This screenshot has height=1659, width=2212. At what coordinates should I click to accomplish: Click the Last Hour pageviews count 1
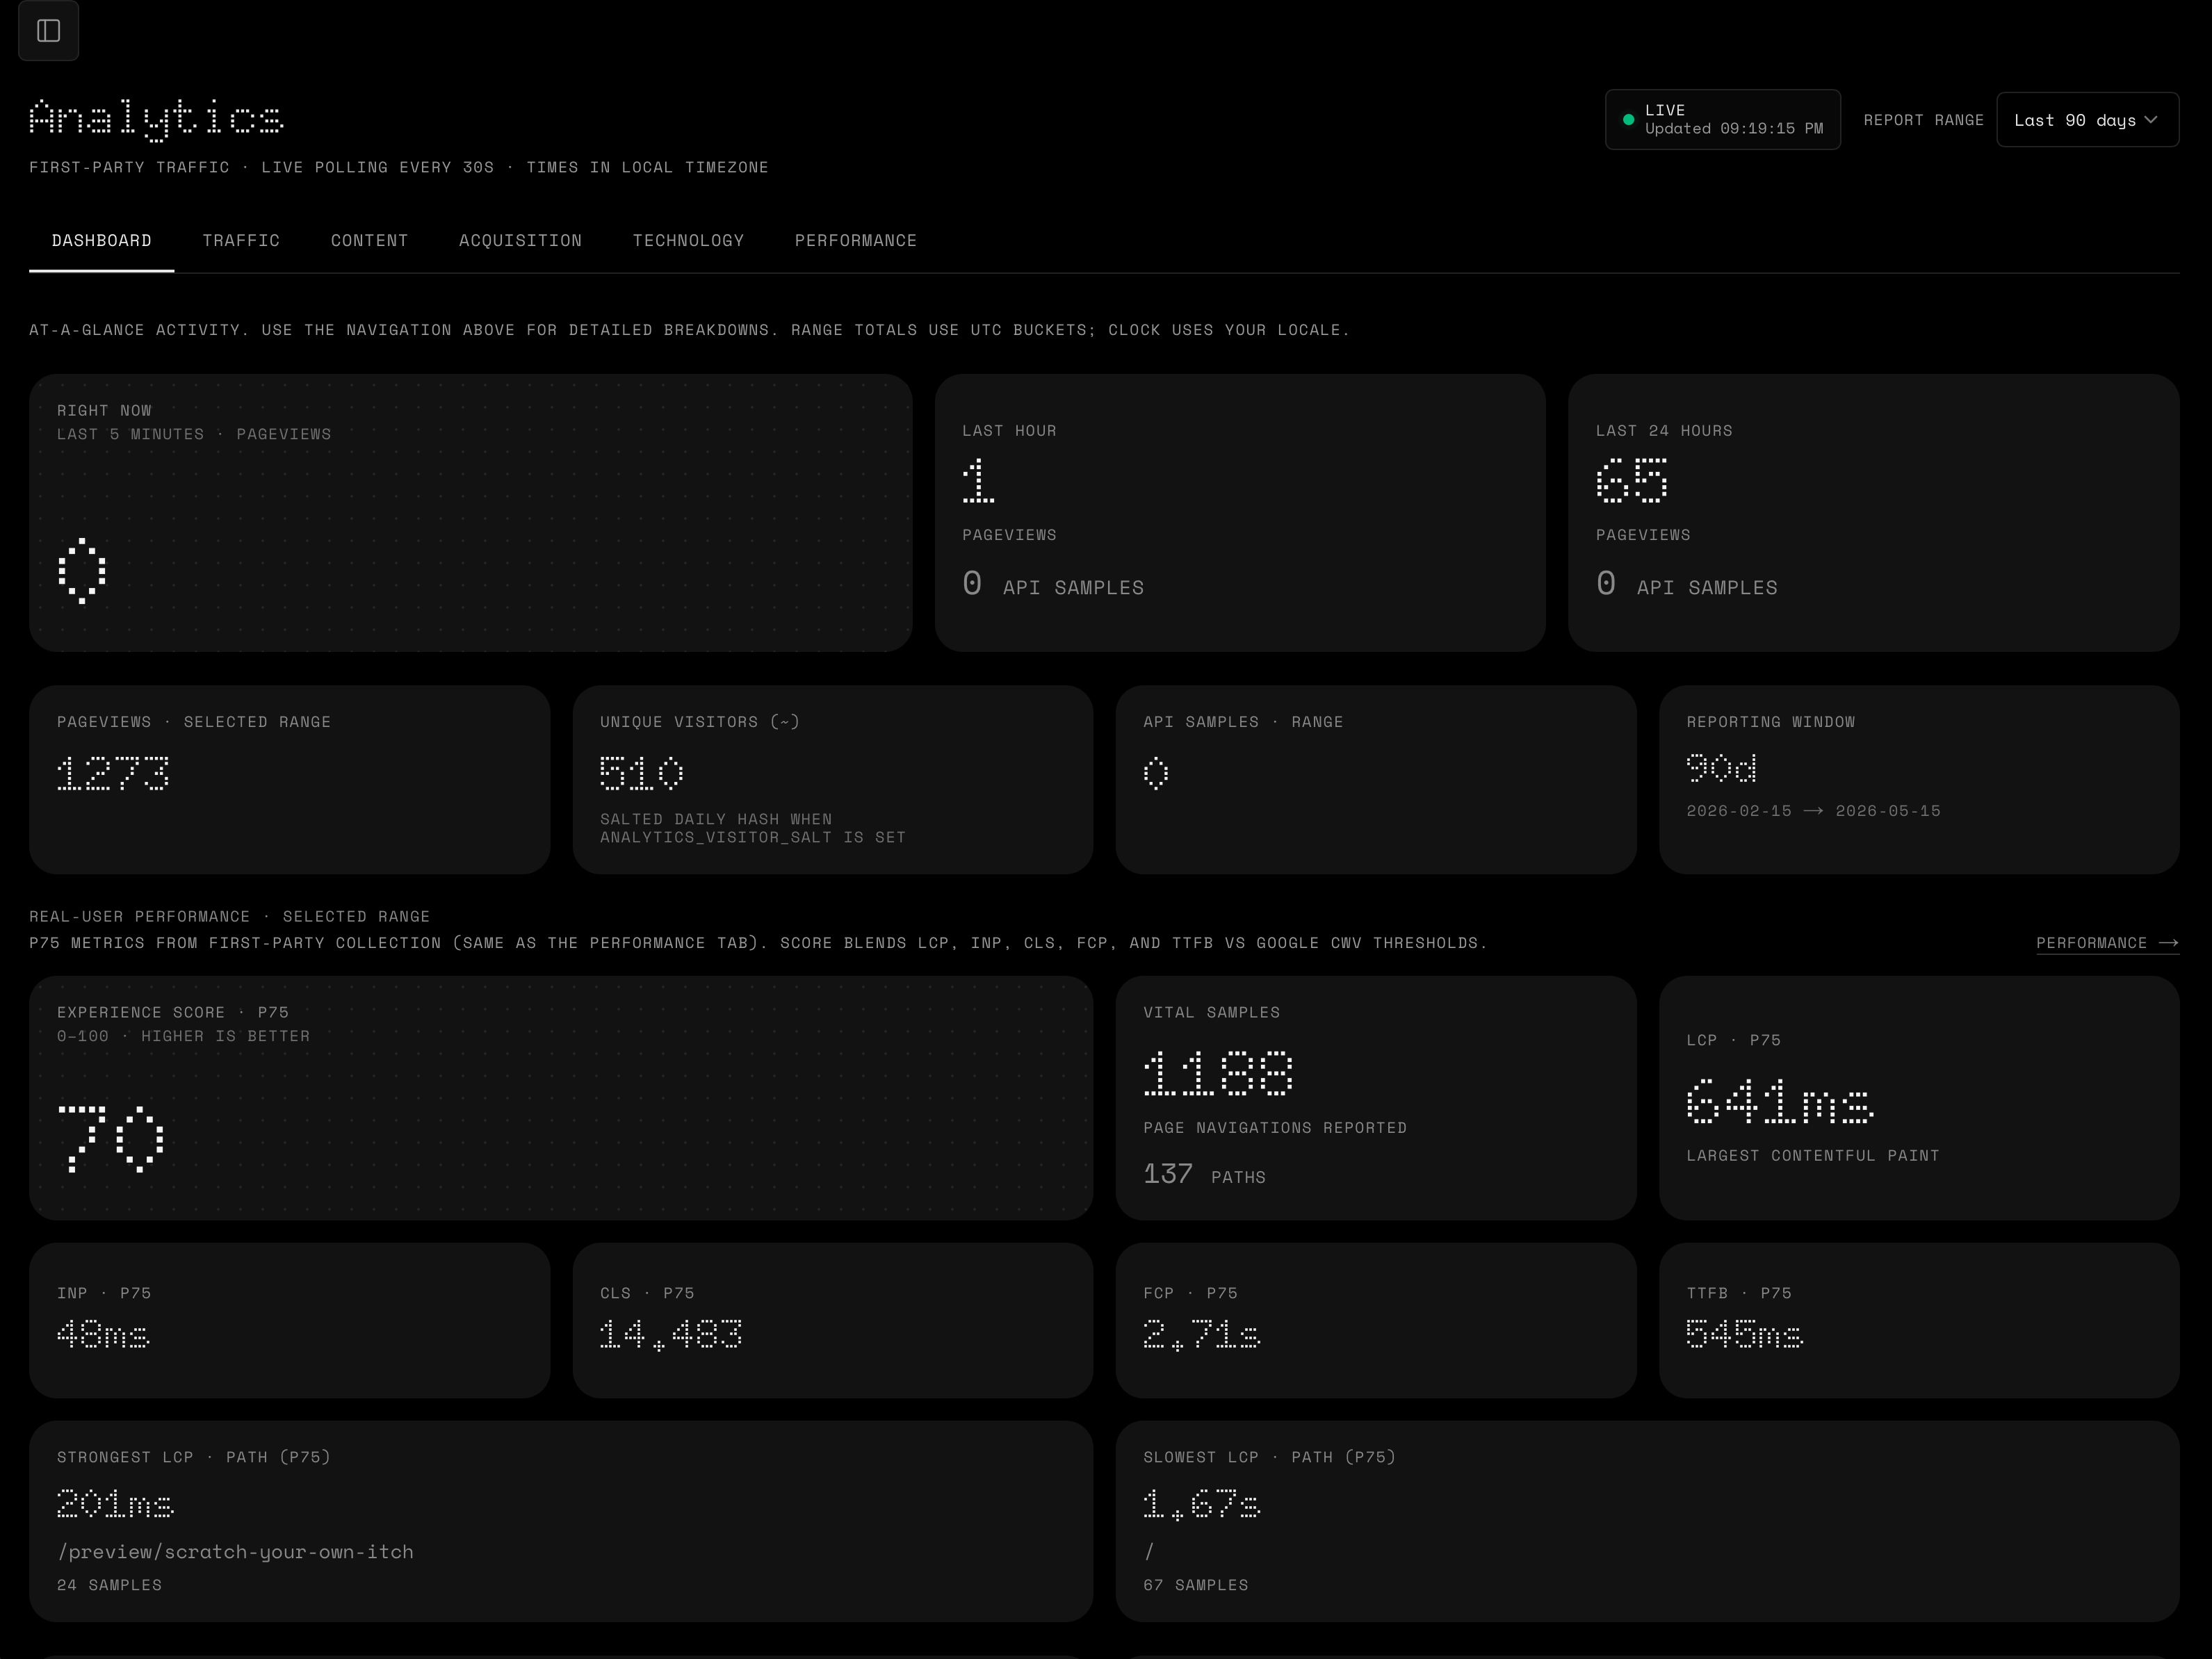978,480
